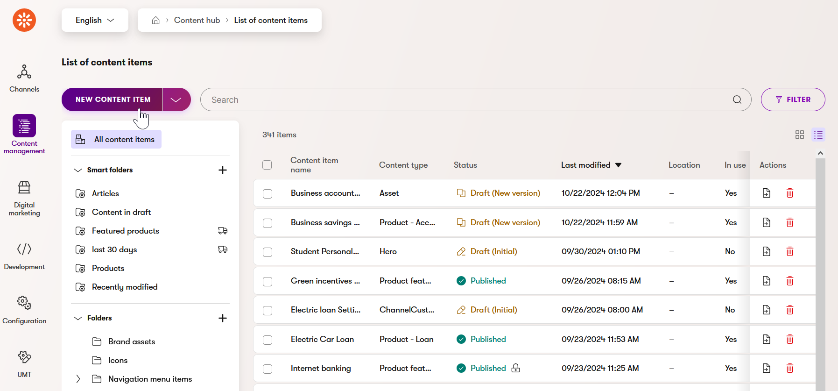
Task: Open the UMT sidebar item
Action: click(x=24, y=364)
